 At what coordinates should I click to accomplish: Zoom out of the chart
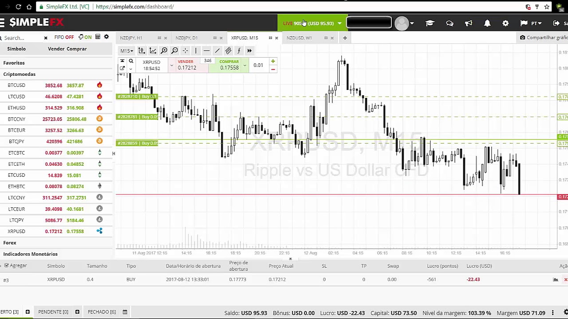point(174,51)
